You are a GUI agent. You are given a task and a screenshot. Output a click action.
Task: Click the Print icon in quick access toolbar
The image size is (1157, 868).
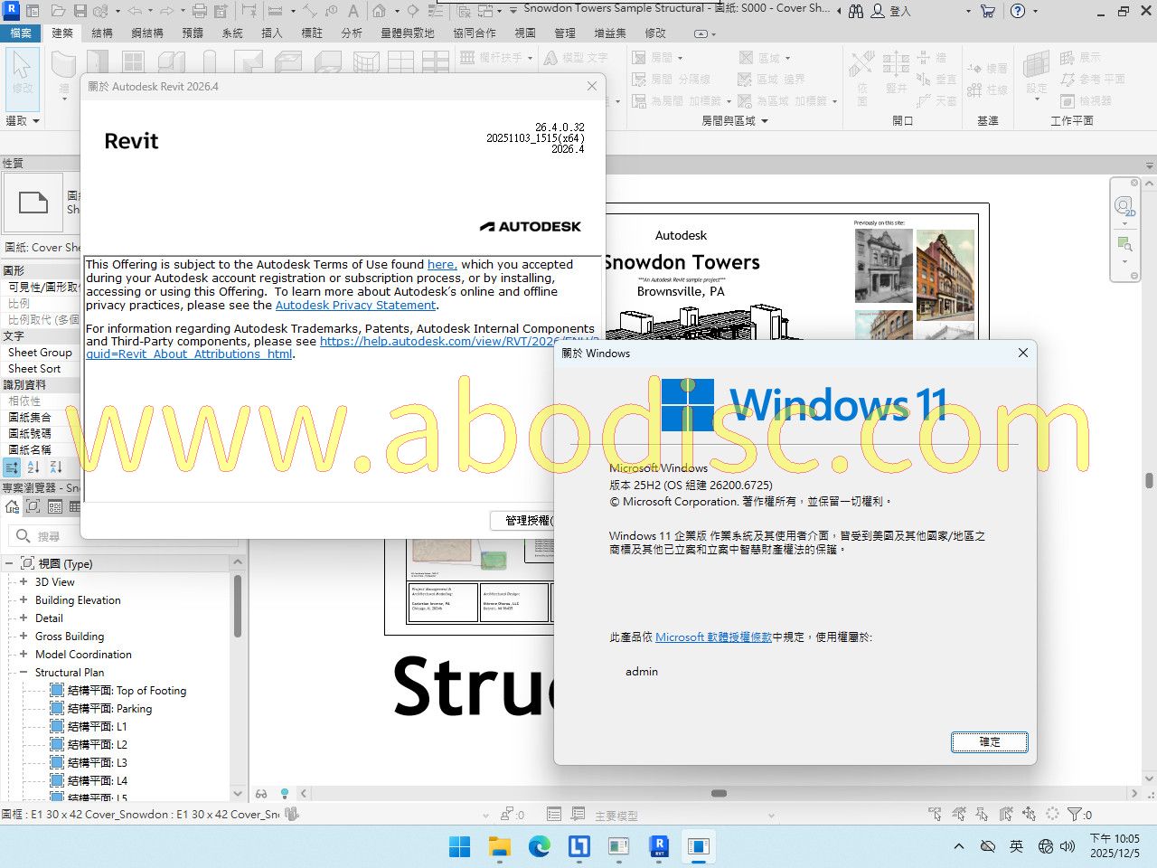(x=200, y=11)
